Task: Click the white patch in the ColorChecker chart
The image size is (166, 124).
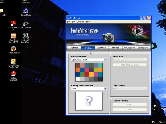Action: point(78,79)
